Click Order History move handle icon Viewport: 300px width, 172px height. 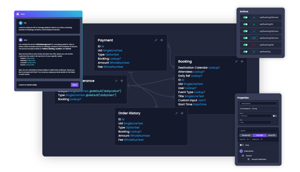click(182, 113)
